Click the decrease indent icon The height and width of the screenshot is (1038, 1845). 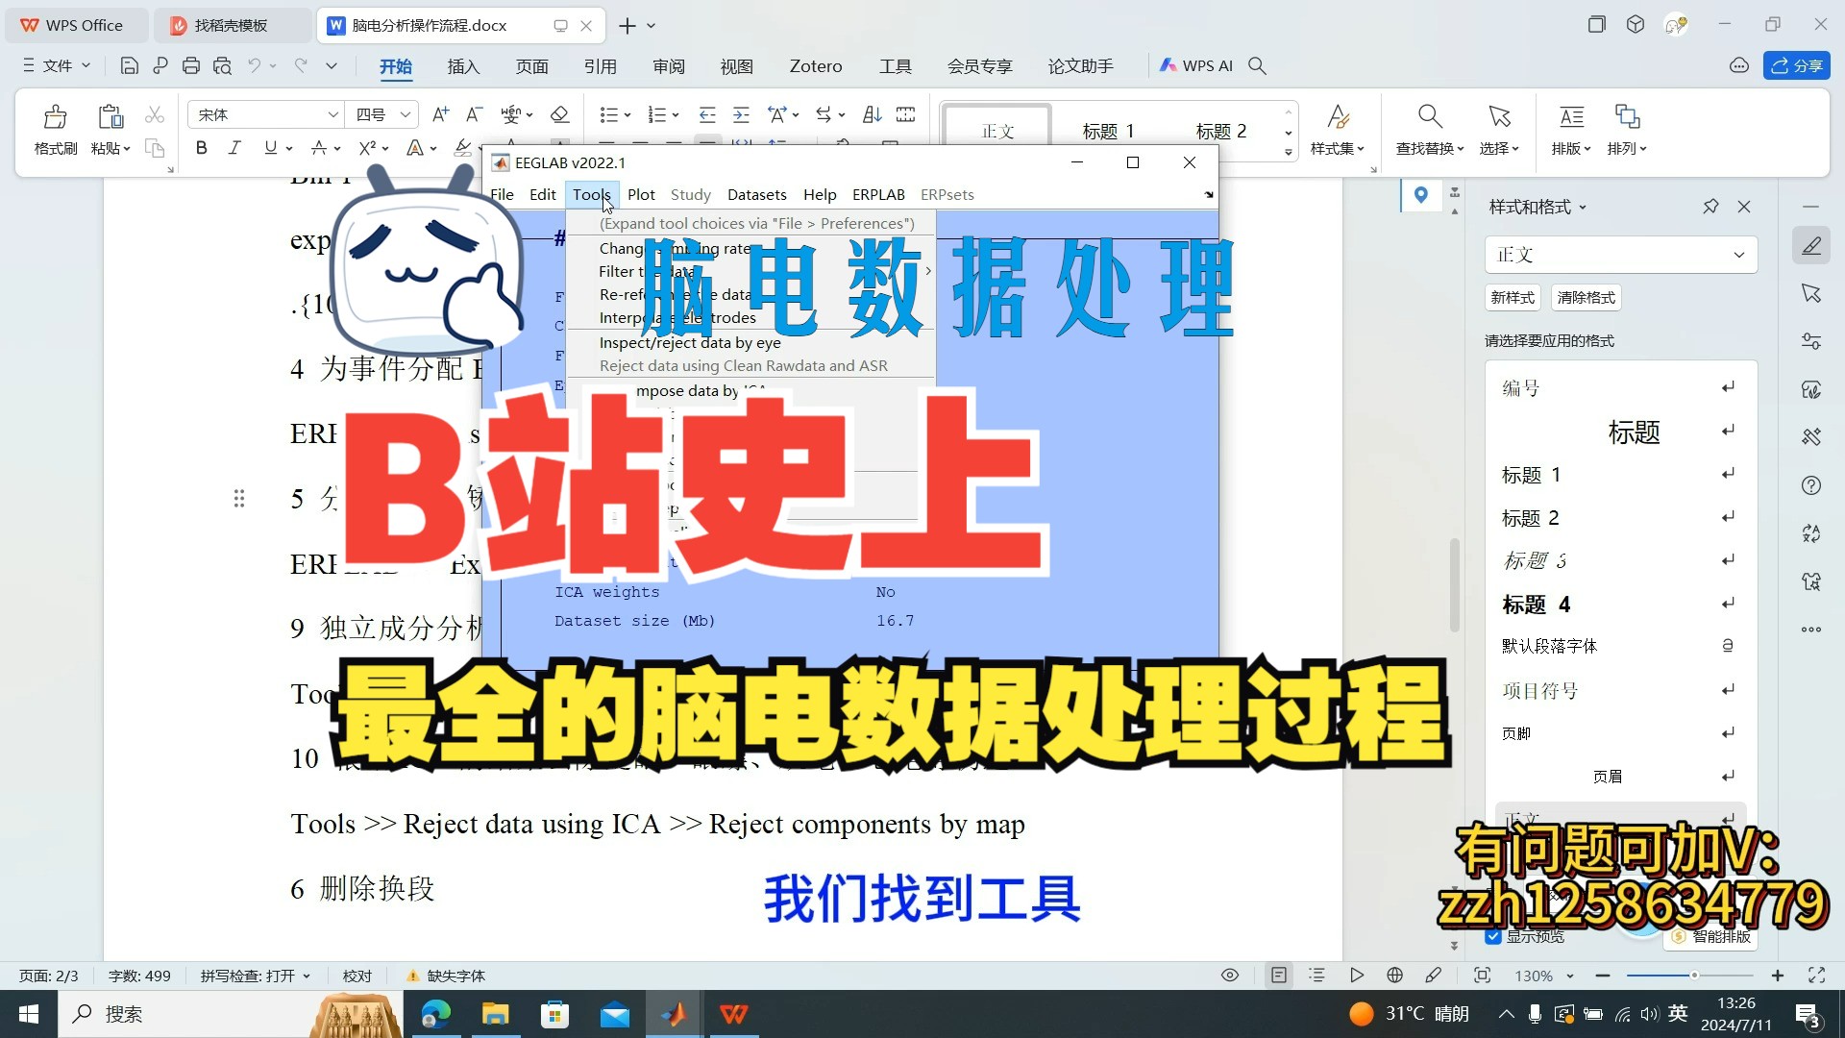pos(707,114)
